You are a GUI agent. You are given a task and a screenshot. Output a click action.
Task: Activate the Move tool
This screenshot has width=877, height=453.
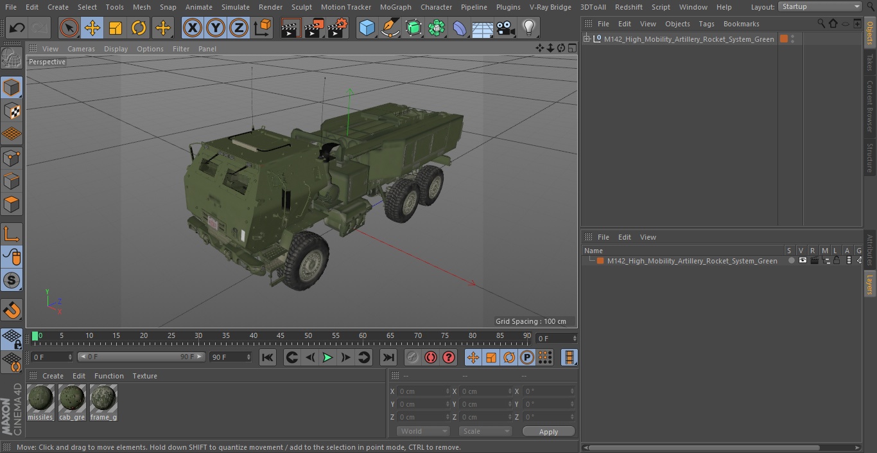point(92,28)
